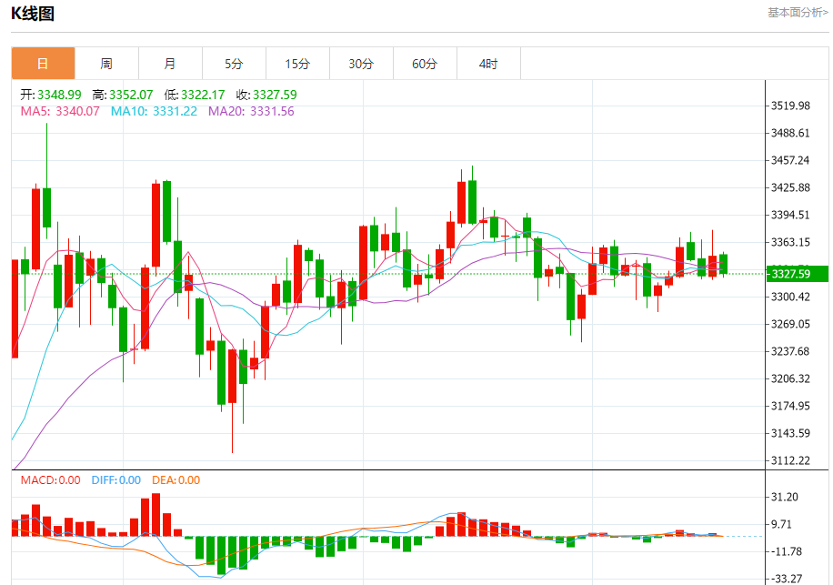Viewport: 833px width, 585px height.
Task: Click the K线图 heading
Action: [33, 14]
